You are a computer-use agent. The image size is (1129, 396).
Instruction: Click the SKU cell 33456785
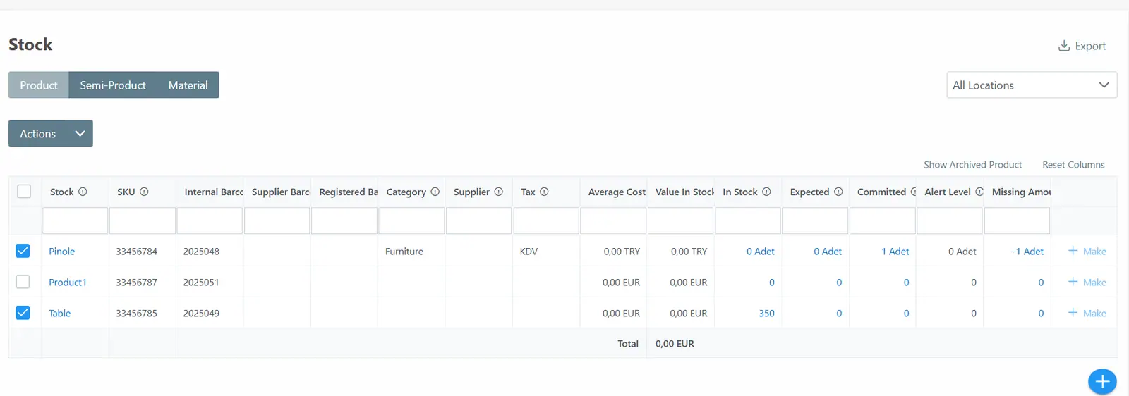pos(136,314)
